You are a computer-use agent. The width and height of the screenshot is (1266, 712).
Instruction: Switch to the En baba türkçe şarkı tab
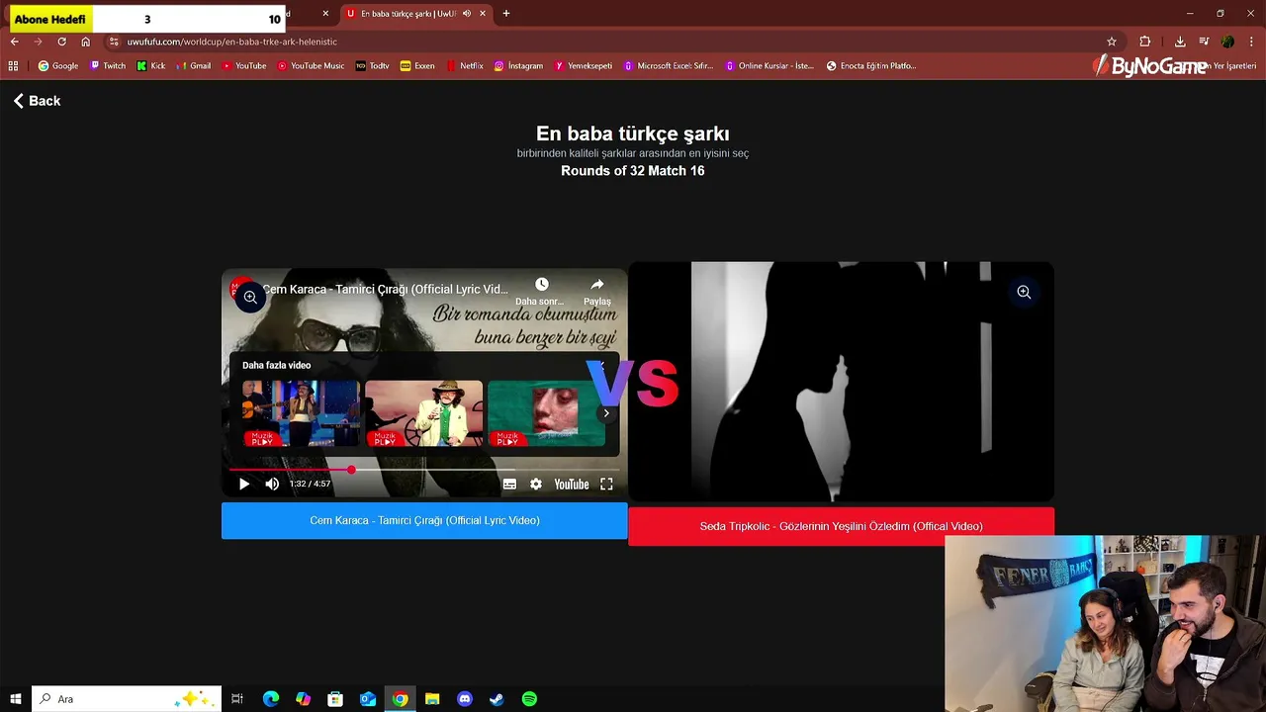click(x=408, y=14)
